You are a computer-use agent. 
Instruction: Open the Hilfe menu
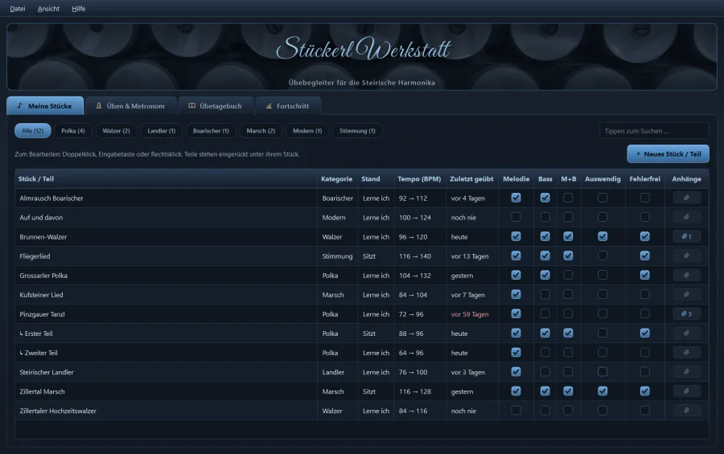[79, 9]
